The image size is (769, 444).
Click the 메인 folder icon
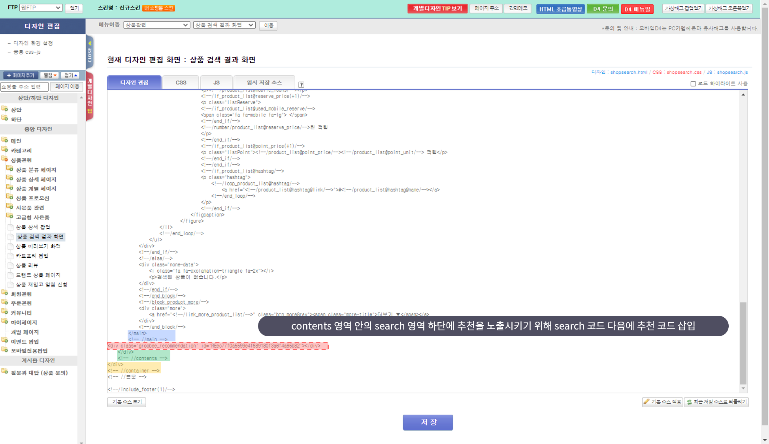[x=5, y=140]
